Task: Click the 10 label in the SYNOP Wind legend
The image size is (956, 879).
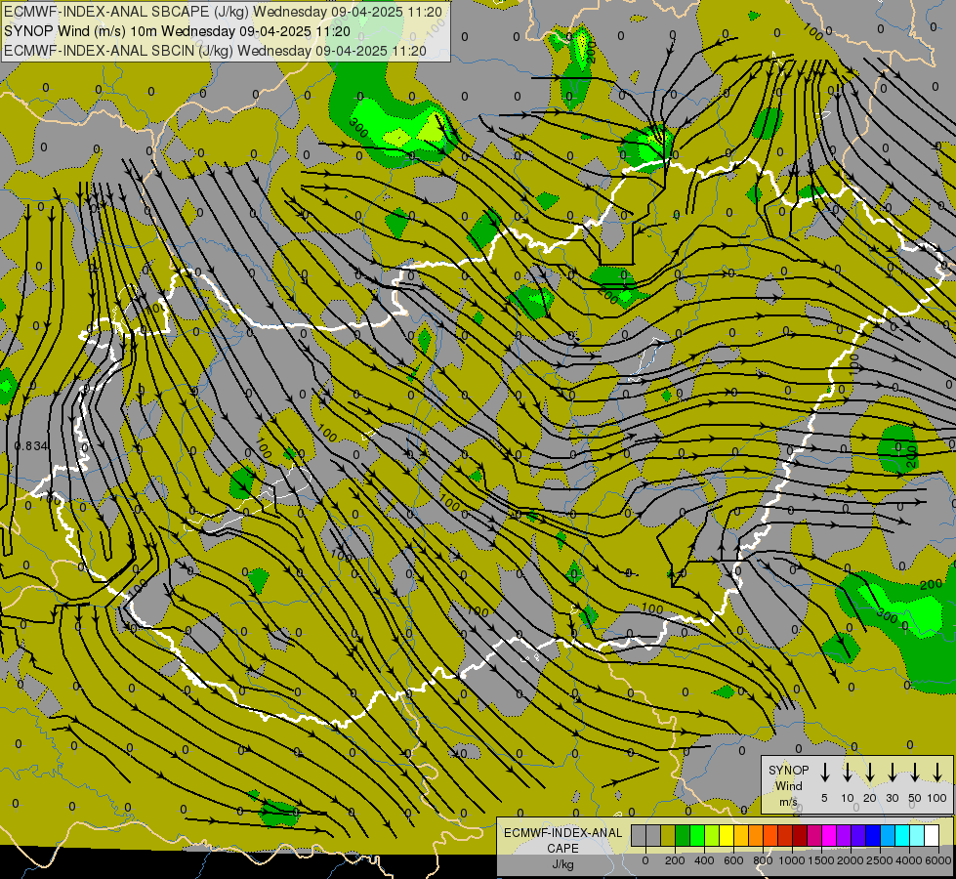Action: point(848,798)
